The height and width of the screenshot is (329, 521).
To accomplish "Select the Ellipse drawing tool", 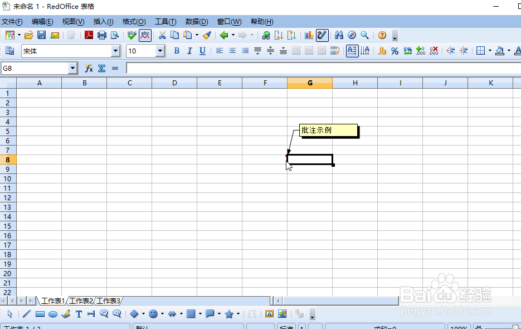I will 53,314.
